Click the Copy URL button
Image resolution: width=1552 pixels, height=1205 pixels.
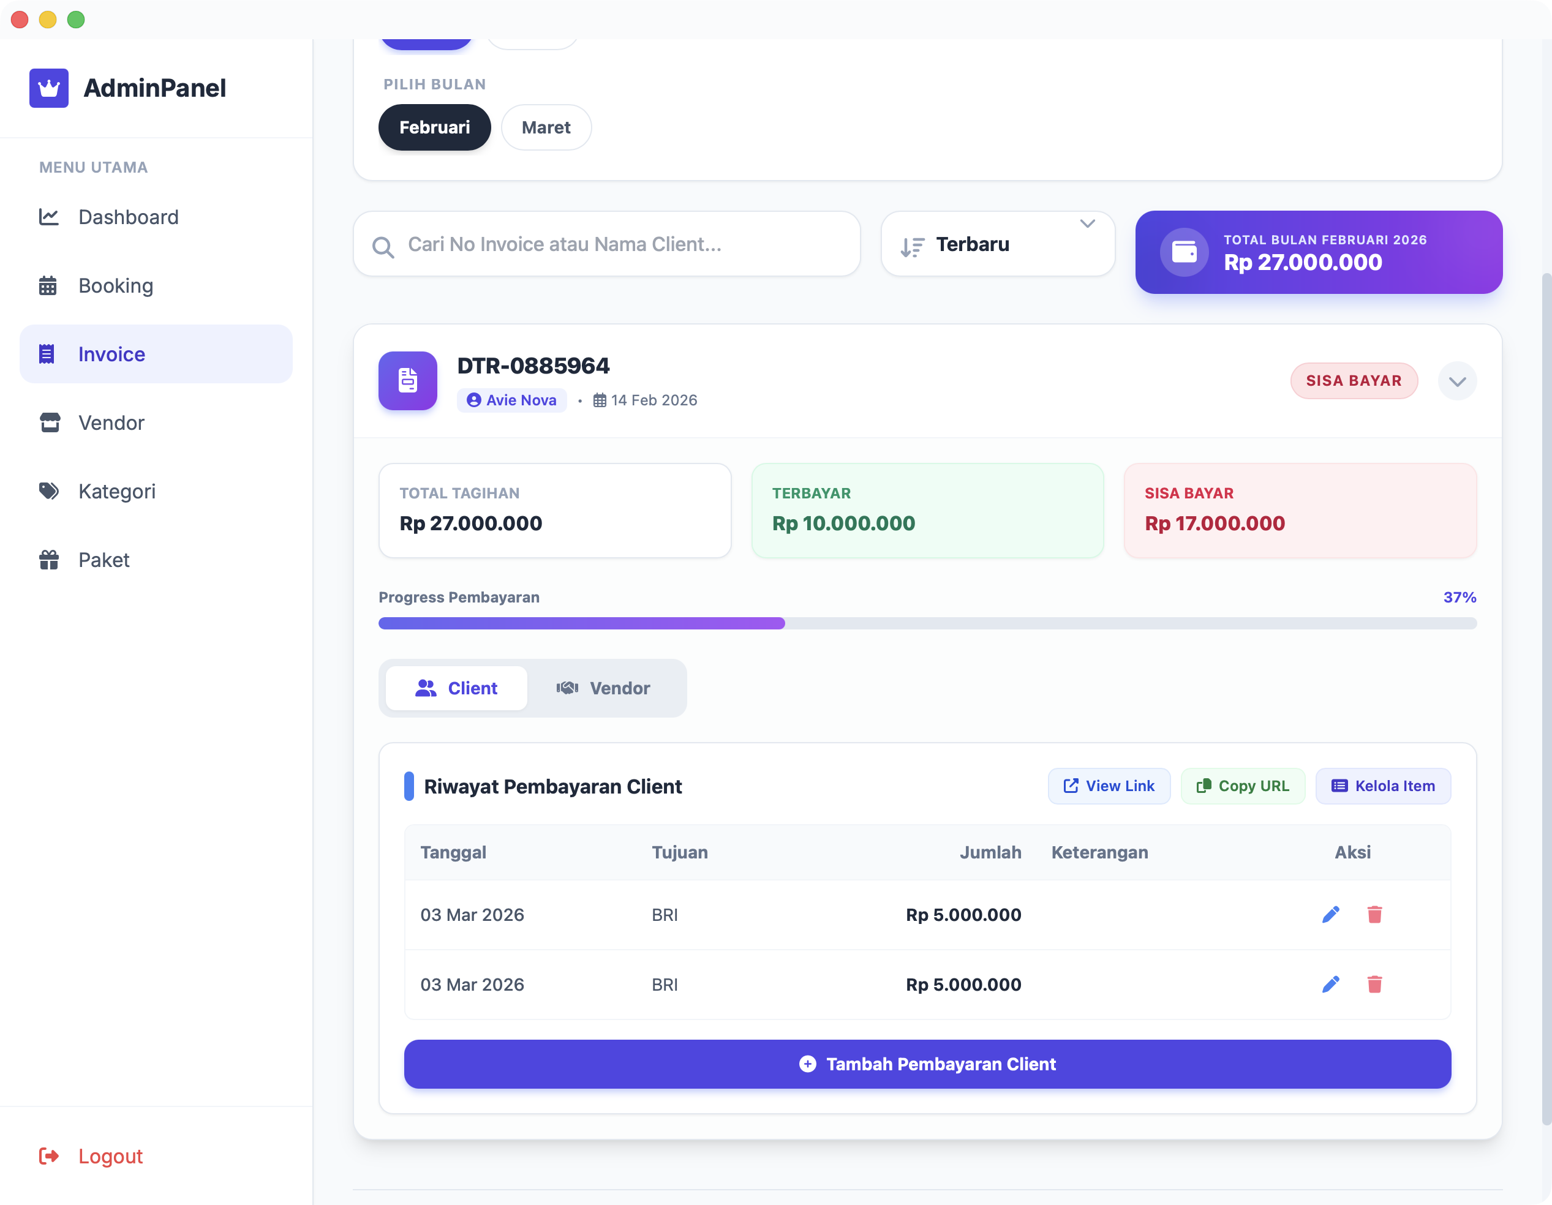[x=1242, y=786]
